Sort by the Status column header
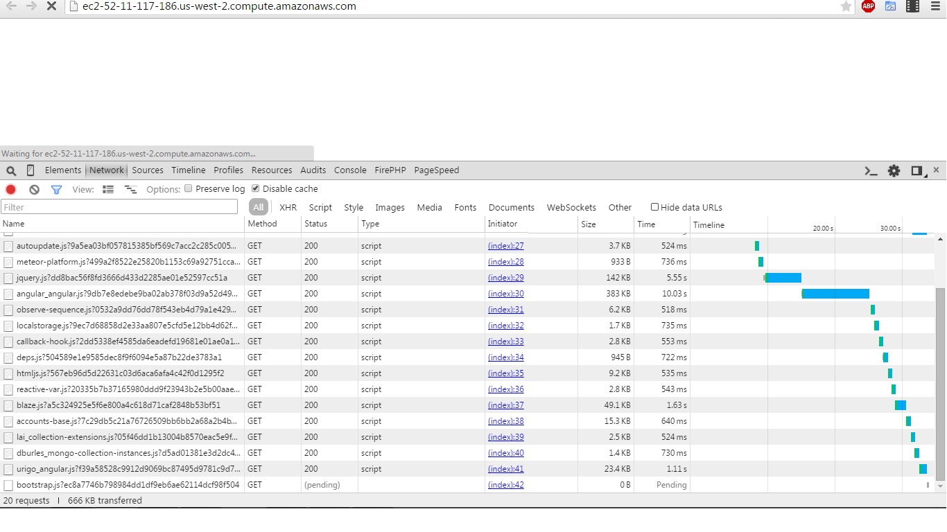 [x=330, y=224]
